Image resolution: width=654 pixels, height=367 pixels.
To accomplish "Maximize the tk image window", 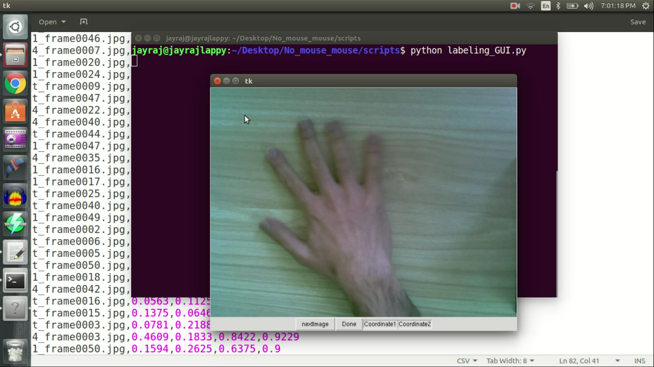I will coord(236,81).
